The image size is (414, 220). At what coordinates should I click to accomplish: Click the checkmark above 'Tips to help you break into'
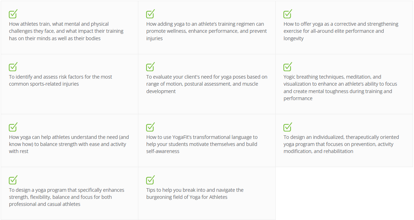(x=150, y=180)
